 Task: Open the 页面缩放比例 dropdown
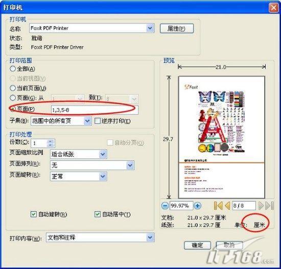[x=103, y=154]
